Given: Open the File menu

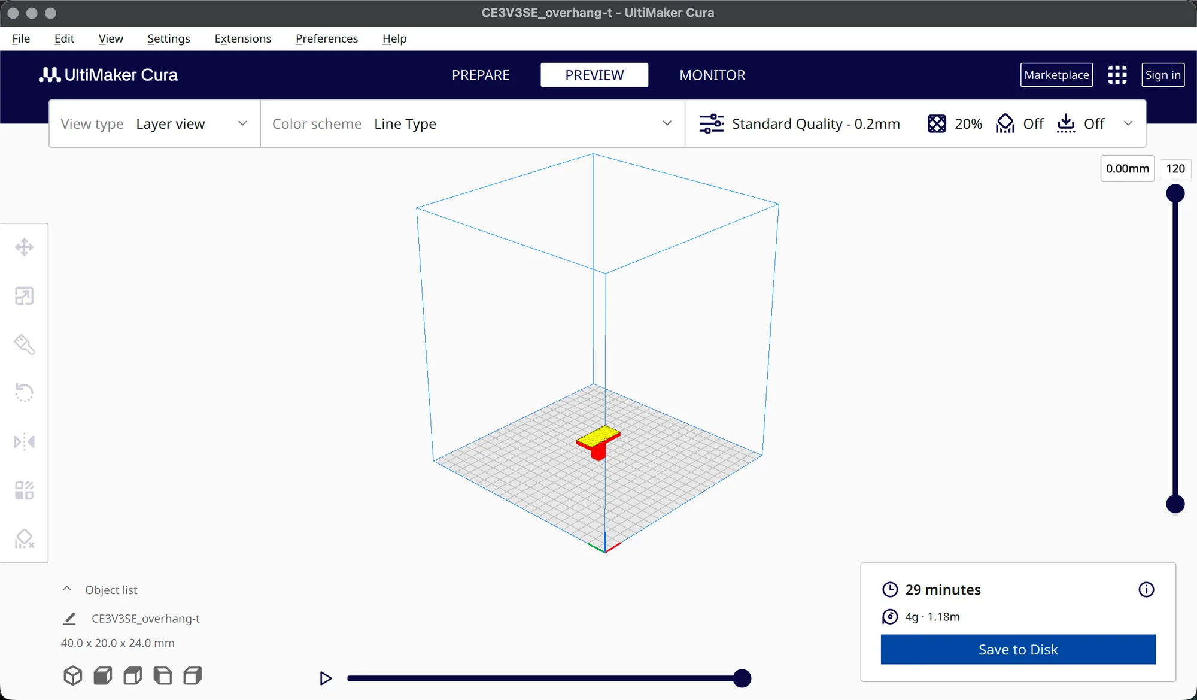Looking at the screenshot, I should (x=21, y=38).
